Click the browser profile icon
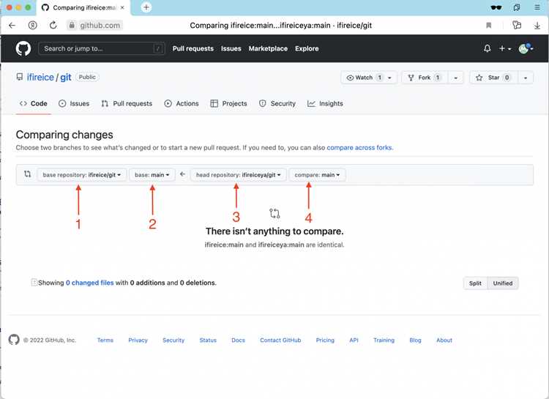Viewport: 549px width, 399px height. point(32,25)
